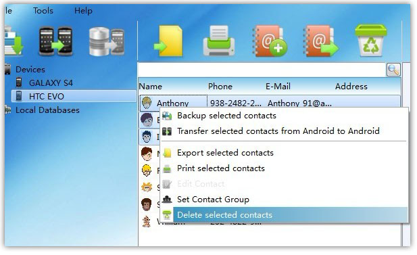Click the orange spiky-haired contact avatar
The image size is (417, 255).
(147, 187)
